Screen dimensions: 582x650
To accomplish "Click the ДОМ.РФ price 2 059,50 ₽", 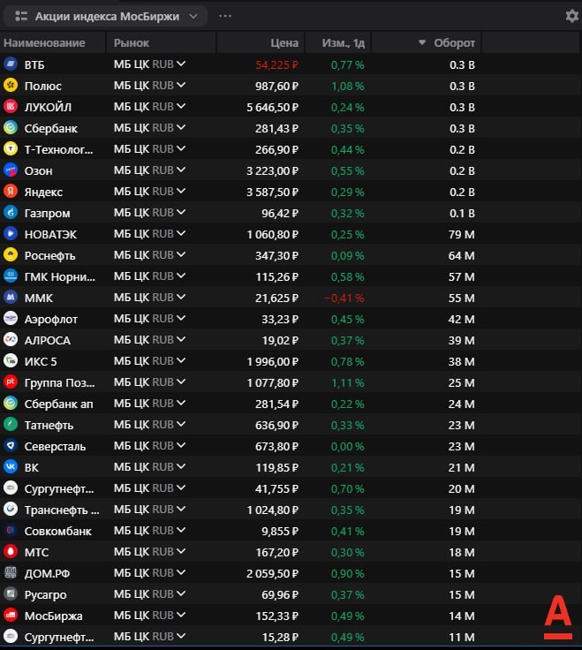I will click(272, 574).
